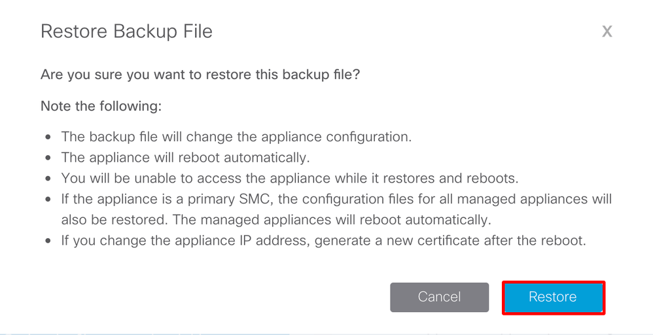Click the bullet before 'If you change'
Screen dimensions: 653x335
48,241
